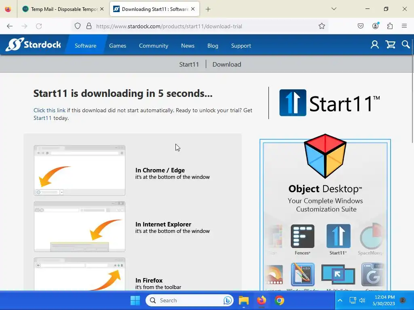This screenshot has width=414, height=310.
Task: Open File Explorer from the taskbar
Action: pos(244,300)
